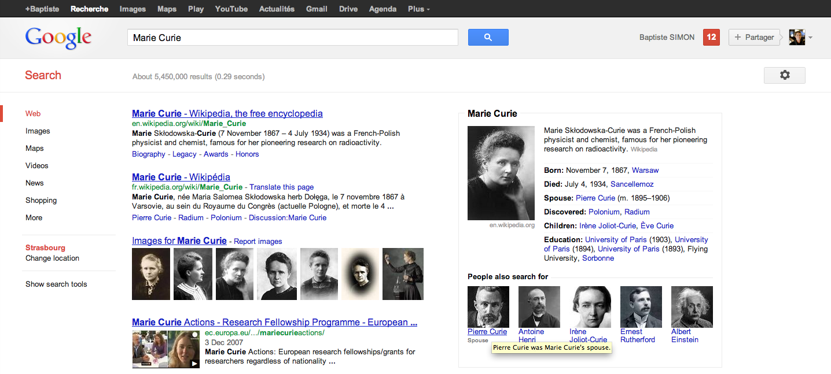Click inside the search query field
Viewport: 831px width, 374px height.
289,36
